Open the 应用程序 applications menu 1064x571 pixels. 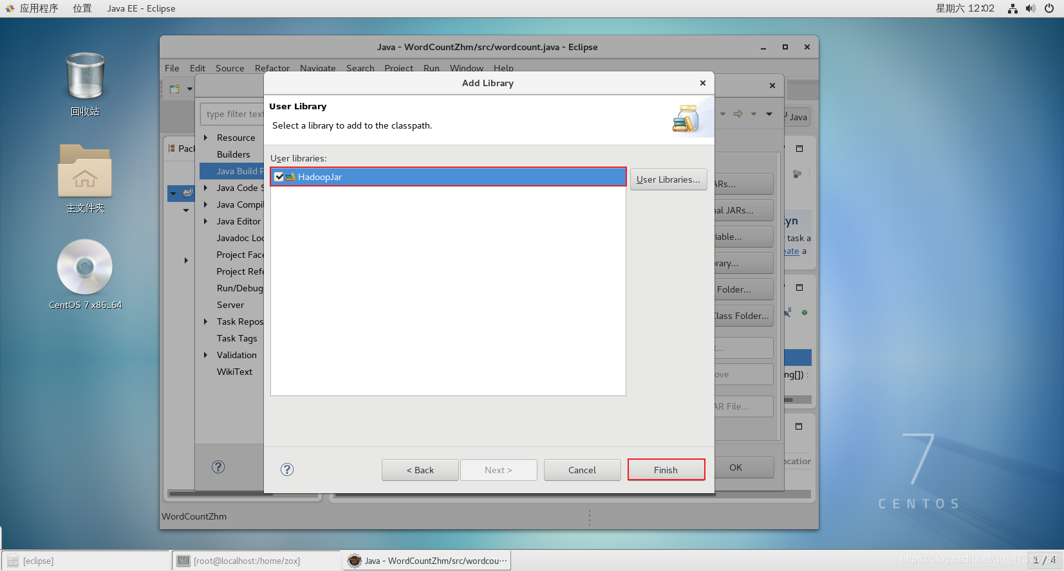pyautogui.click(x=39, y=8)
